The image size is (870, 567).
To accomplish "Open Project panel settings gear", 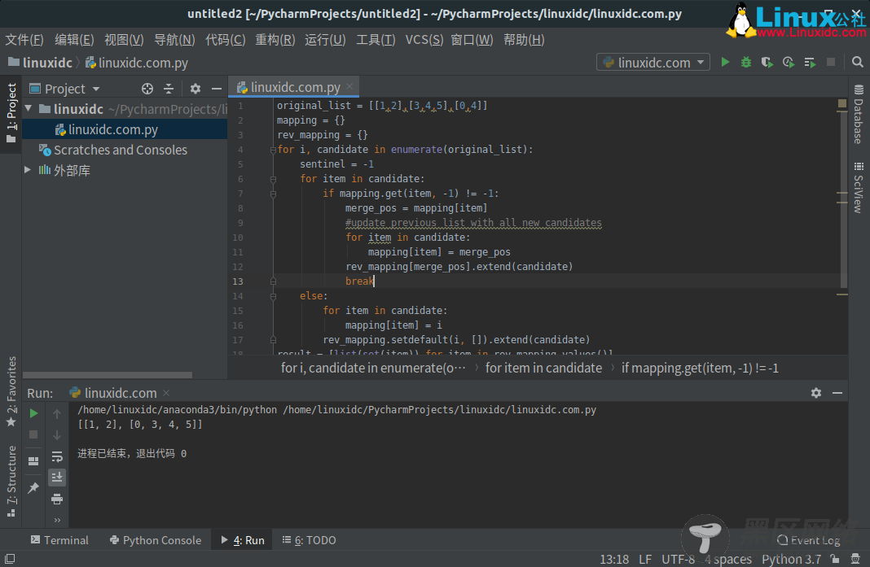I will [196, 89].
